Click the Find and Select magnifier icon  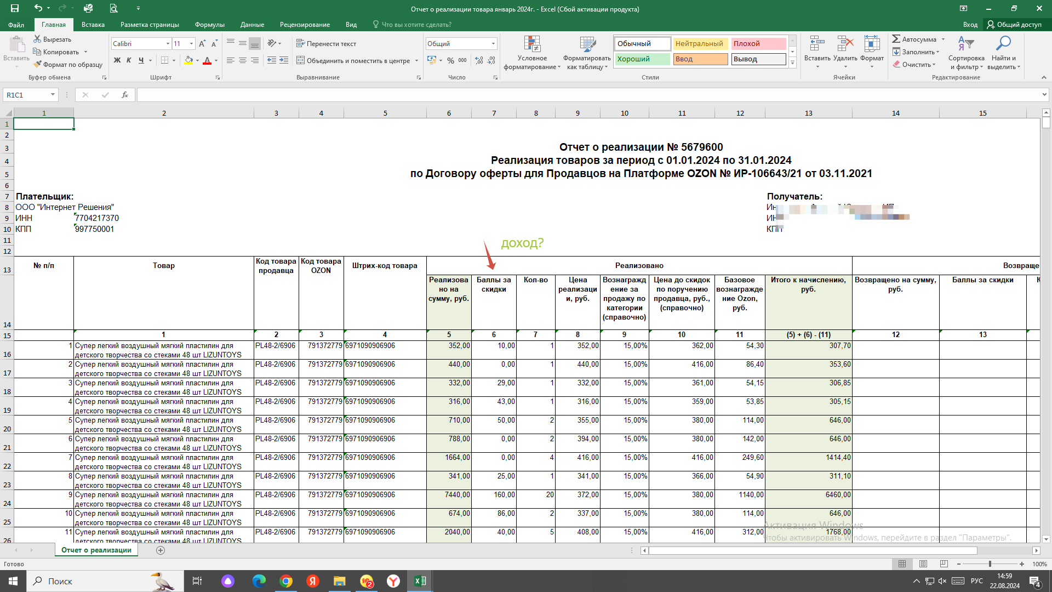point(1004,43)
